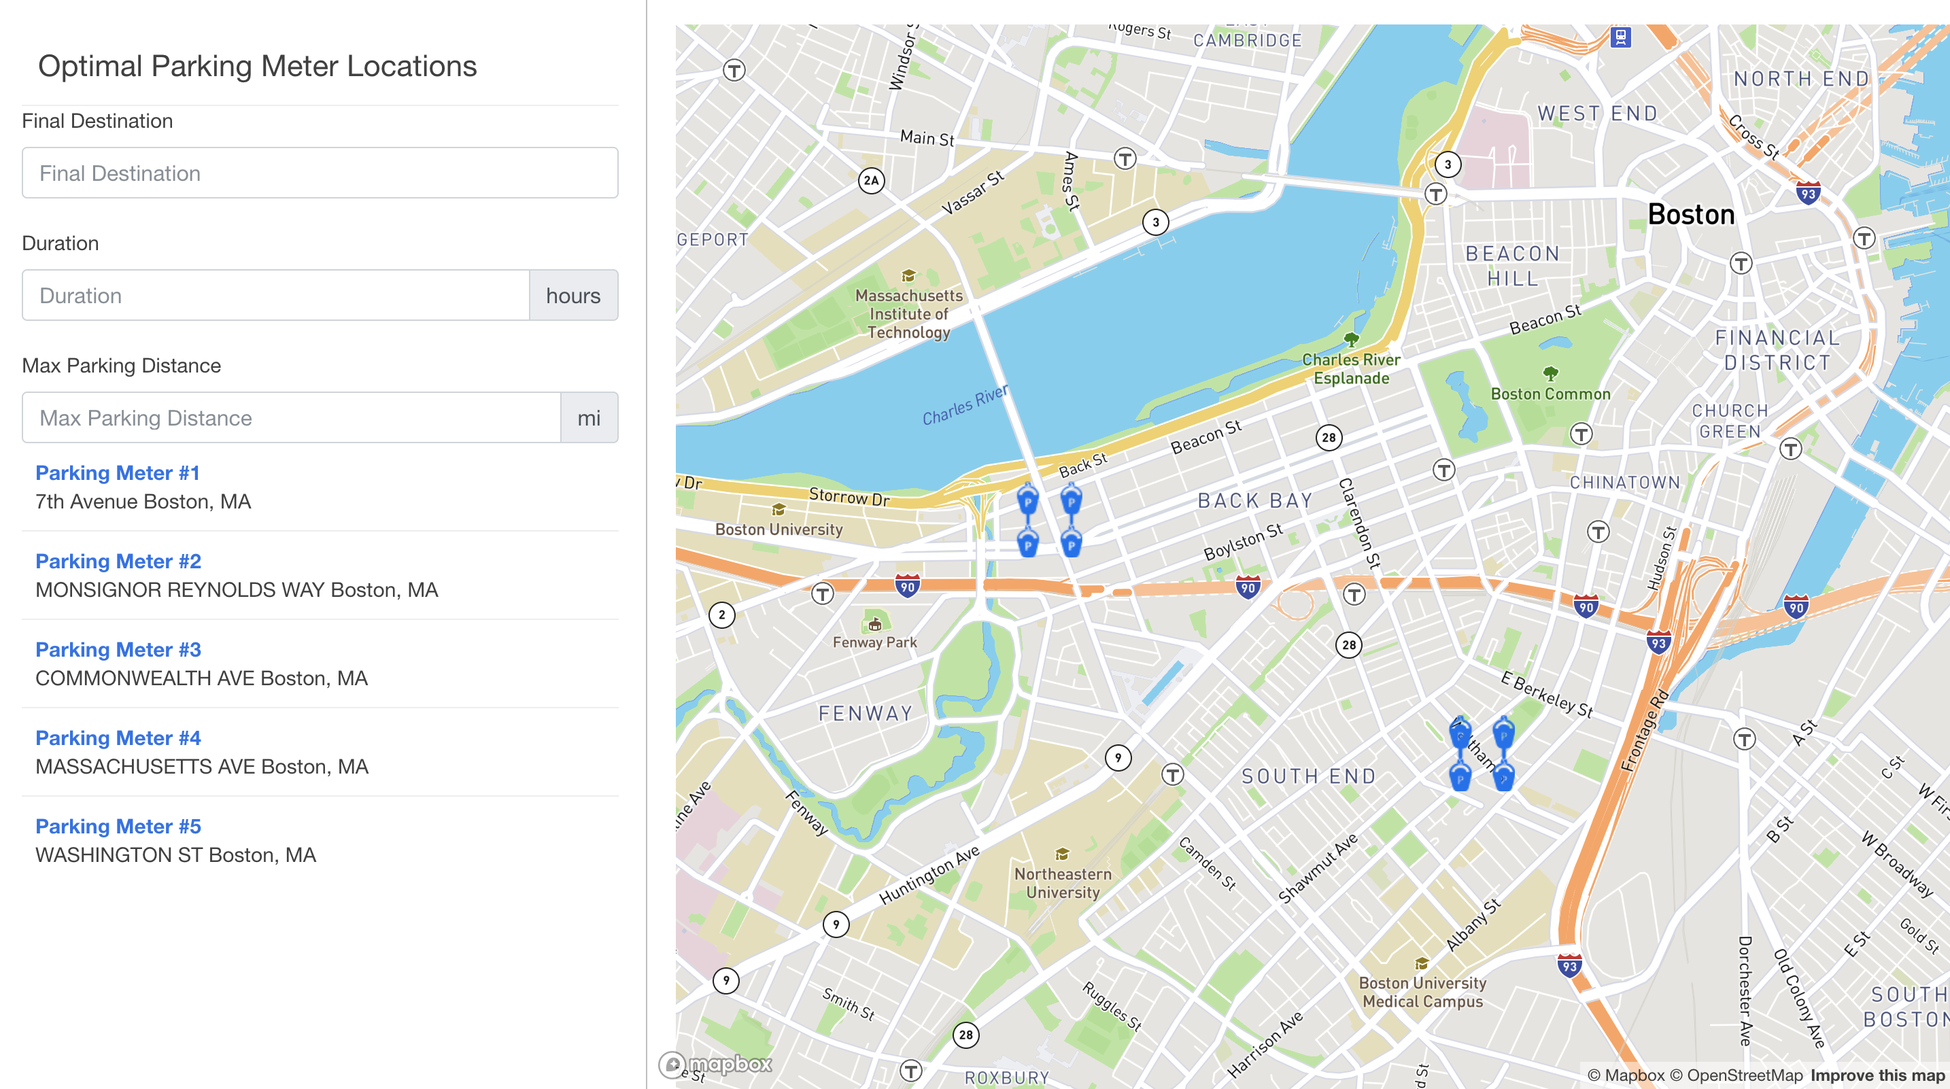Viewport: 1950px width, 1089px height.
Task: Click the Northeastern University icon
Action: [x=1062, y=854]
